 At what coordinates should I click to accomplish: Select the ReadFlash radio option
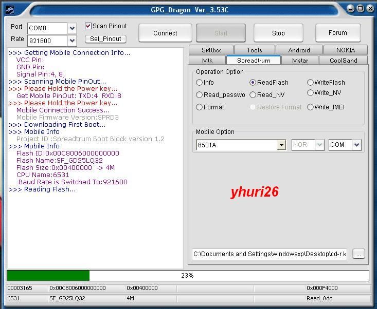(253, 83)
